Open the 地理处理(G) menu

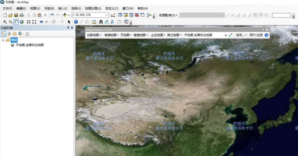(x=93, y=8)
